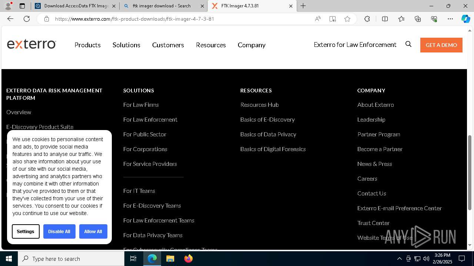Click the page vertical scrollbar thumb

470,172
